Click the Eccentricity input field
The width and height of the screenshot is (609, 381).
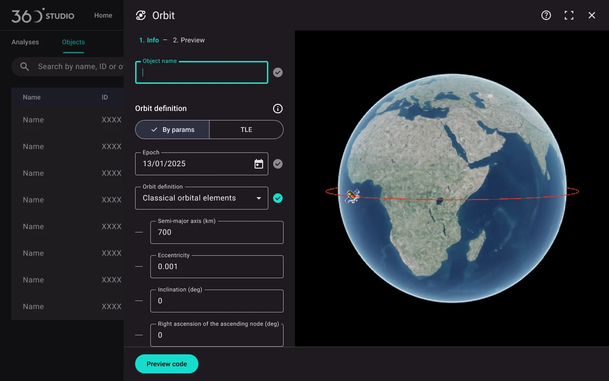[x=217, y=267]
